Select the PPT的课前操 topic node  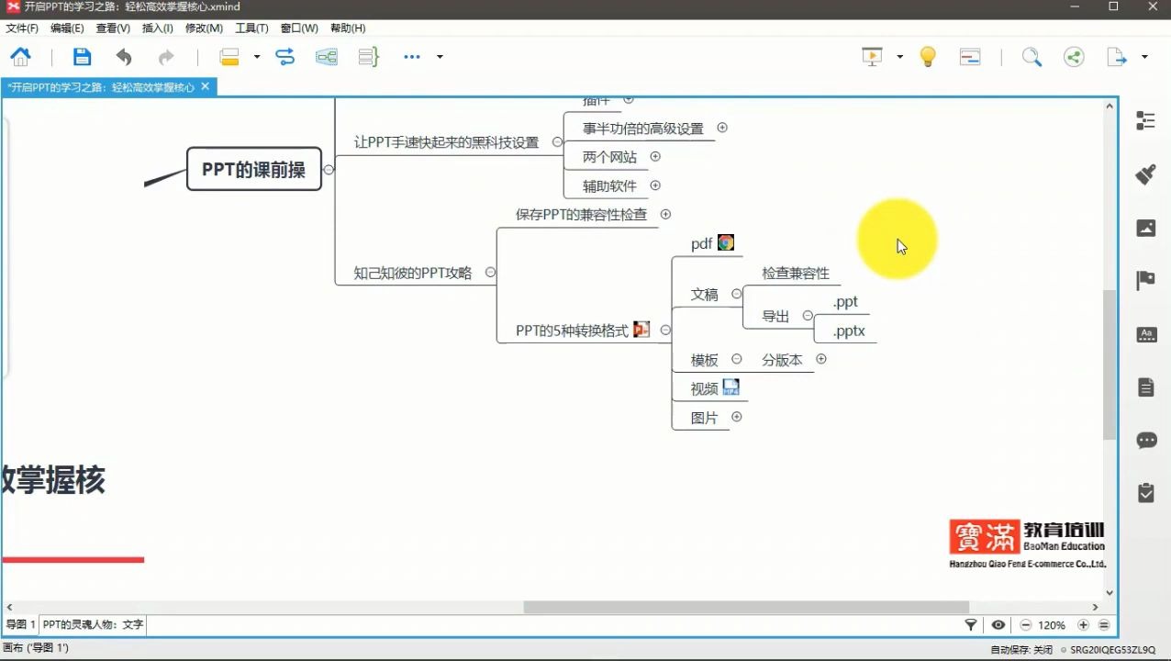pos(253,169)
